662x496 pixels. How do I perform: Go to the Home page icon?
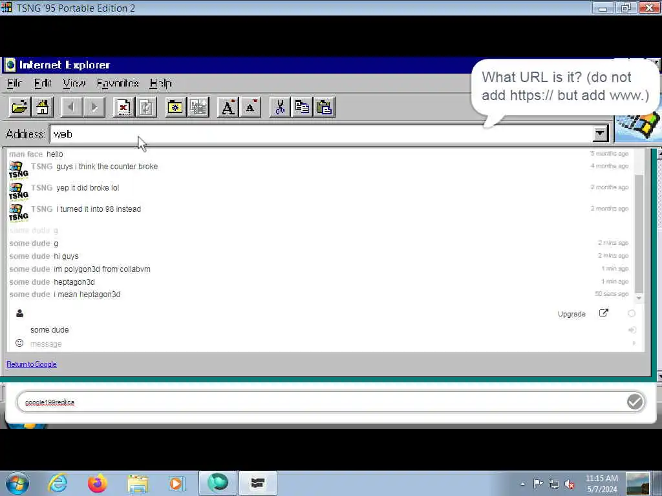tap(42, 107)
